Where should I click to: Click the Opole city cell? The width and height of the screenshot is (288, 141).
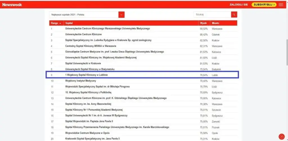click(x=215, y=133)
